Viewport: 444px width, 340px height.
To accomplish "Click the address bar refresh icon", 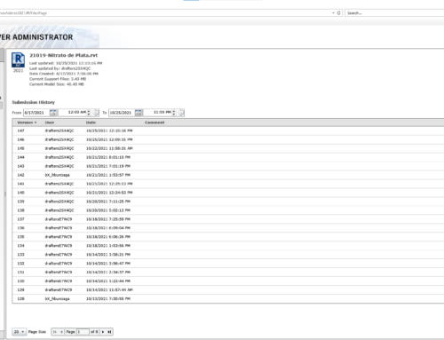I will (339, 13).
